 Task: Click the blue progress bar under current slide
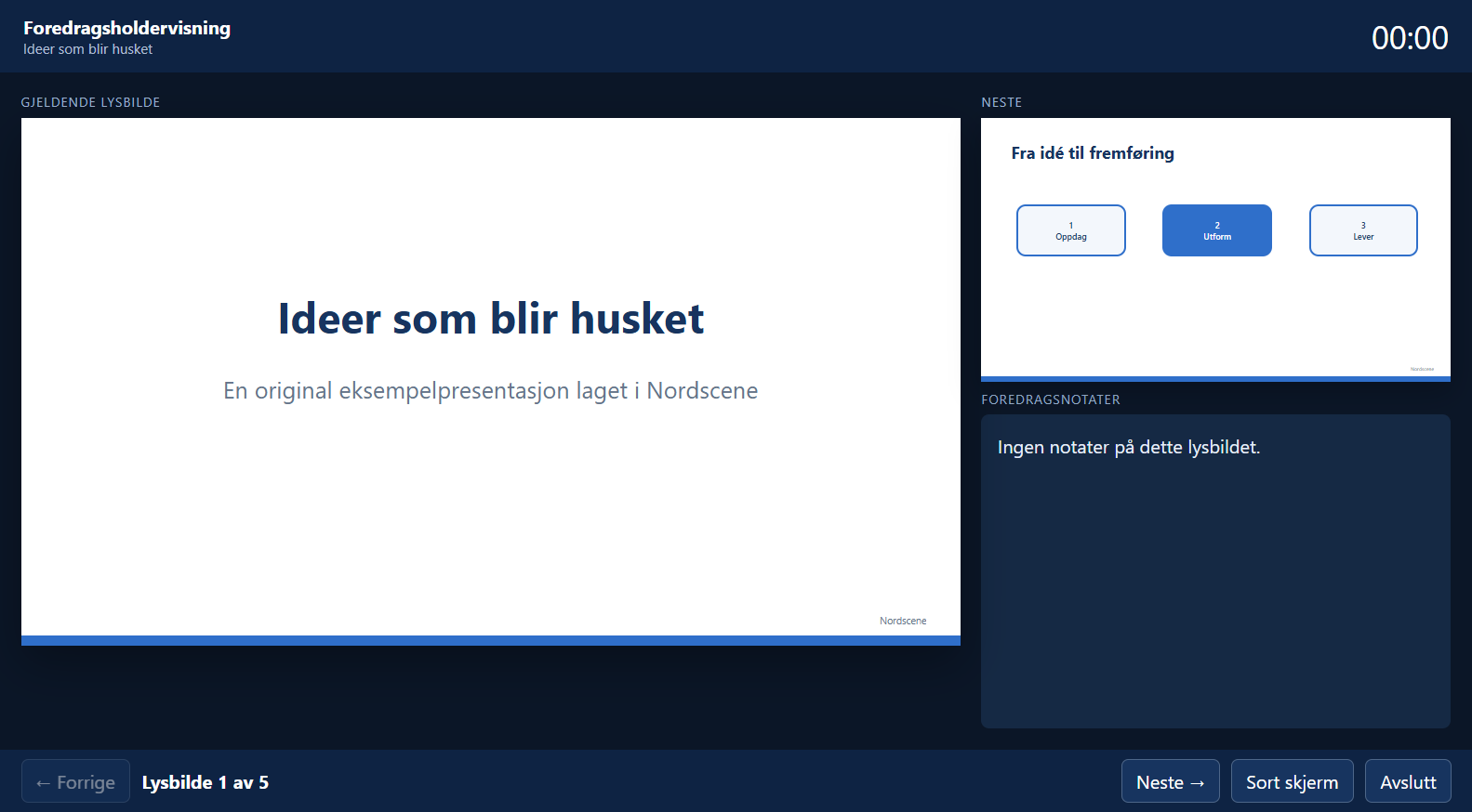pyautogui.click(x=491, y=641)
